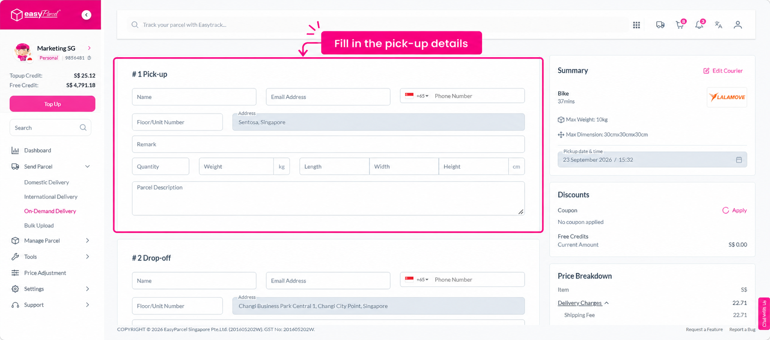Click the calendar icon in pickup date
The image size is (770, 340).
coord(739,160)
